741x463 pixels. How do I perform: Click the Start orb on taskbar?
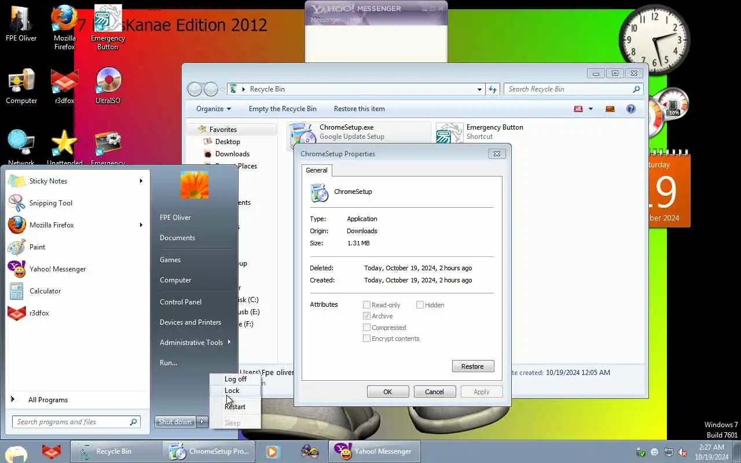pos(15,453)
